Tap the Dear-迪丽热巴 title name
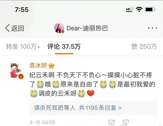Screen dimensions: 163x126 click(87, 28)
